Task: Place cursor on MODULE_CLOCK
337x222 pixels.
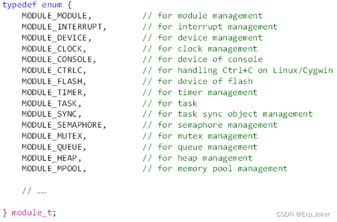Action: [52, 49]
